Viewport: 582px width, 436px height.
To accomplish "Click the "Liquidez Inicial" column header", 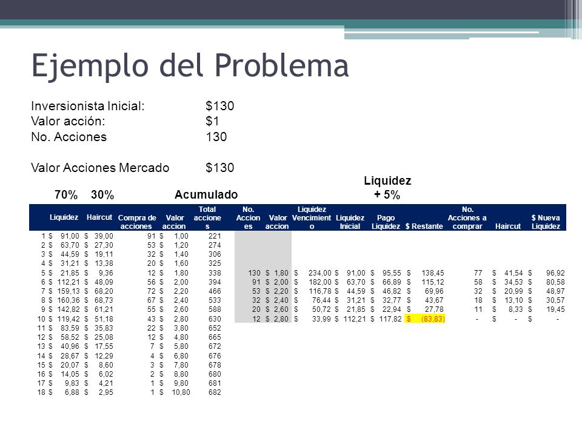I will coord(350,222).
